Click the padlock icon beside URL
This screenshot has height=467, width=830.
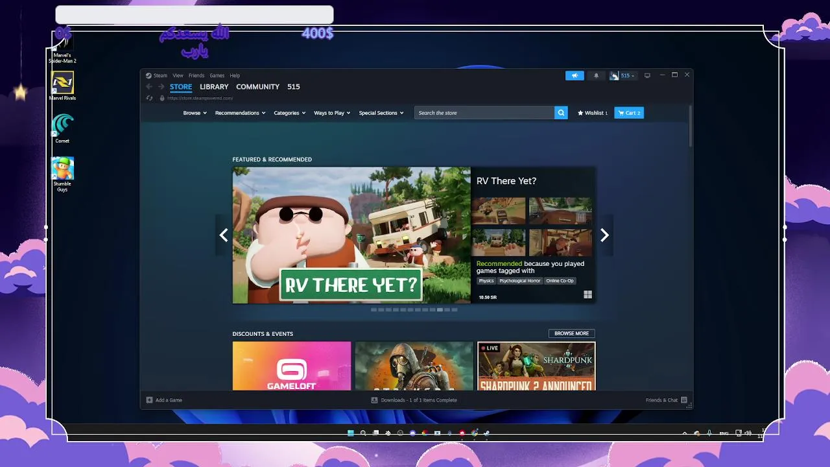click(x=162, y=98)
